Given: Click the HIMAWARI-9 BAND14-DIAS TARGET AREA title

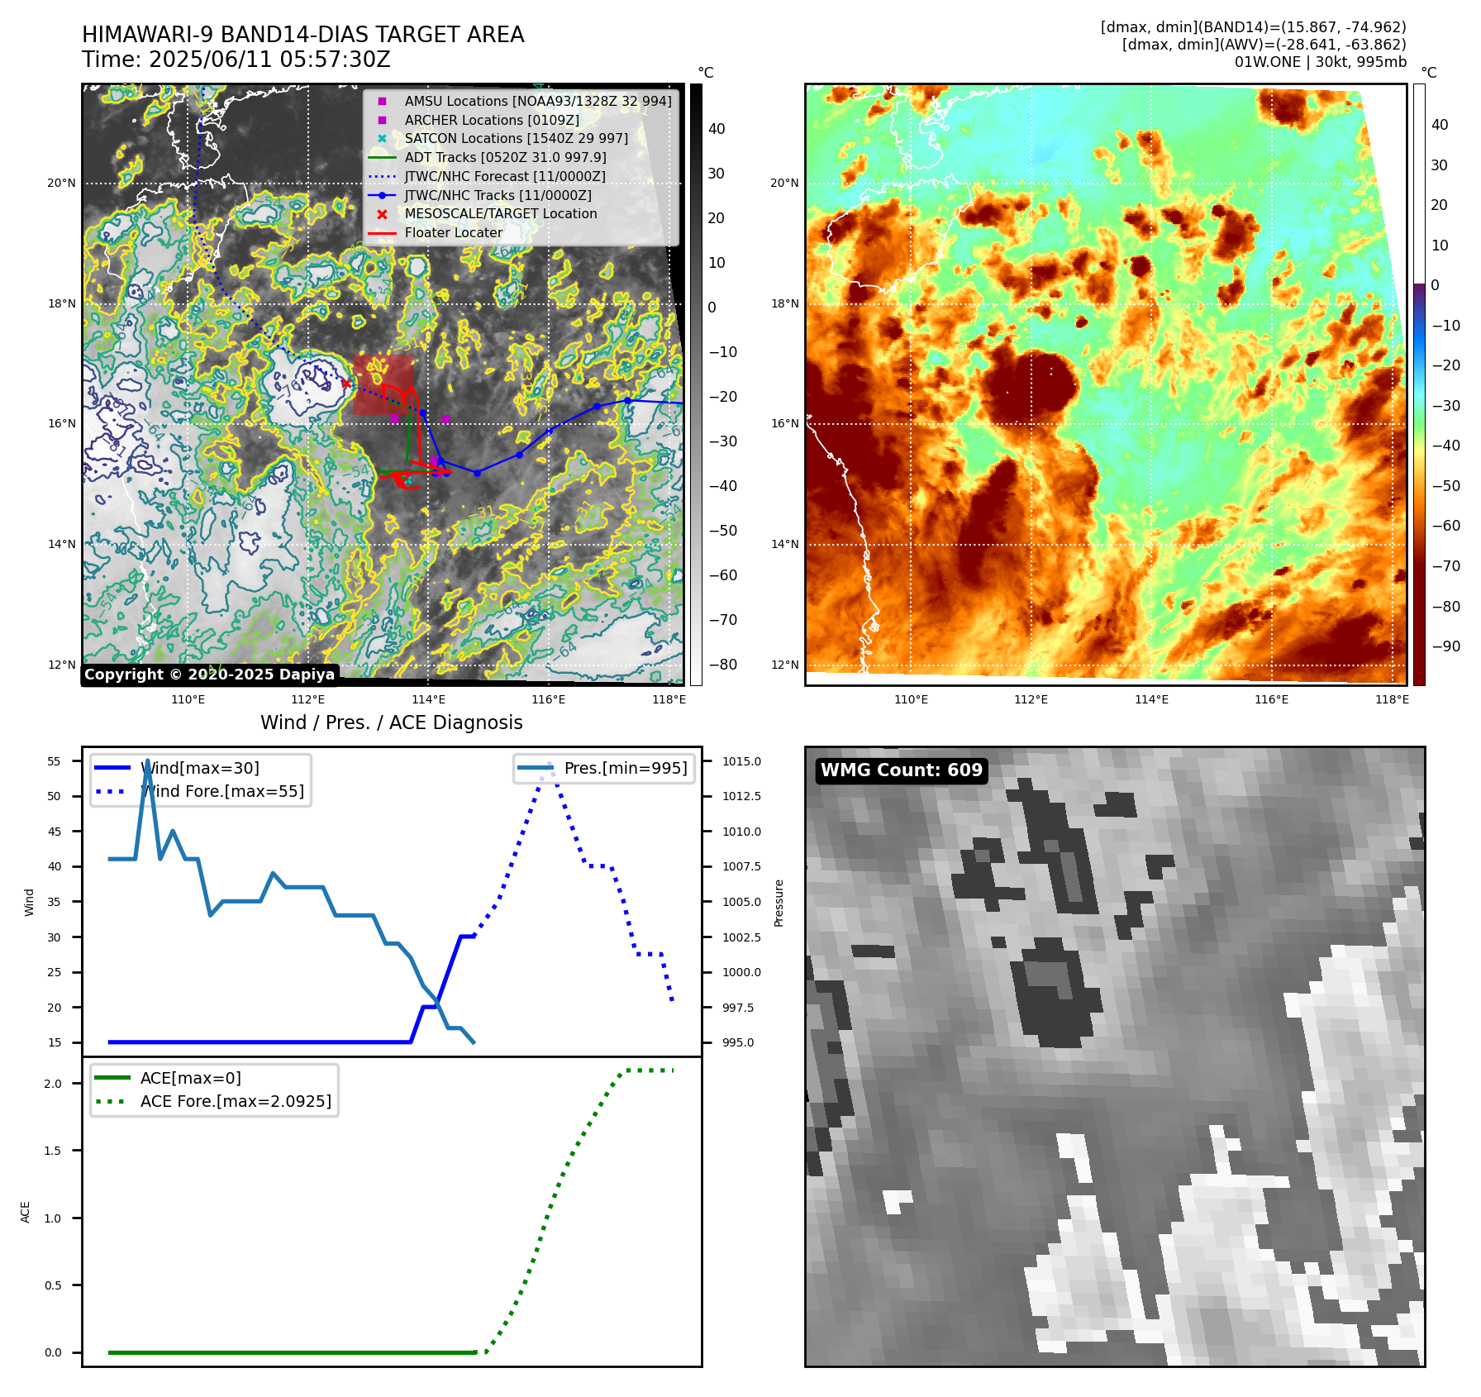Looking at the screenshot, I should 303,35.
